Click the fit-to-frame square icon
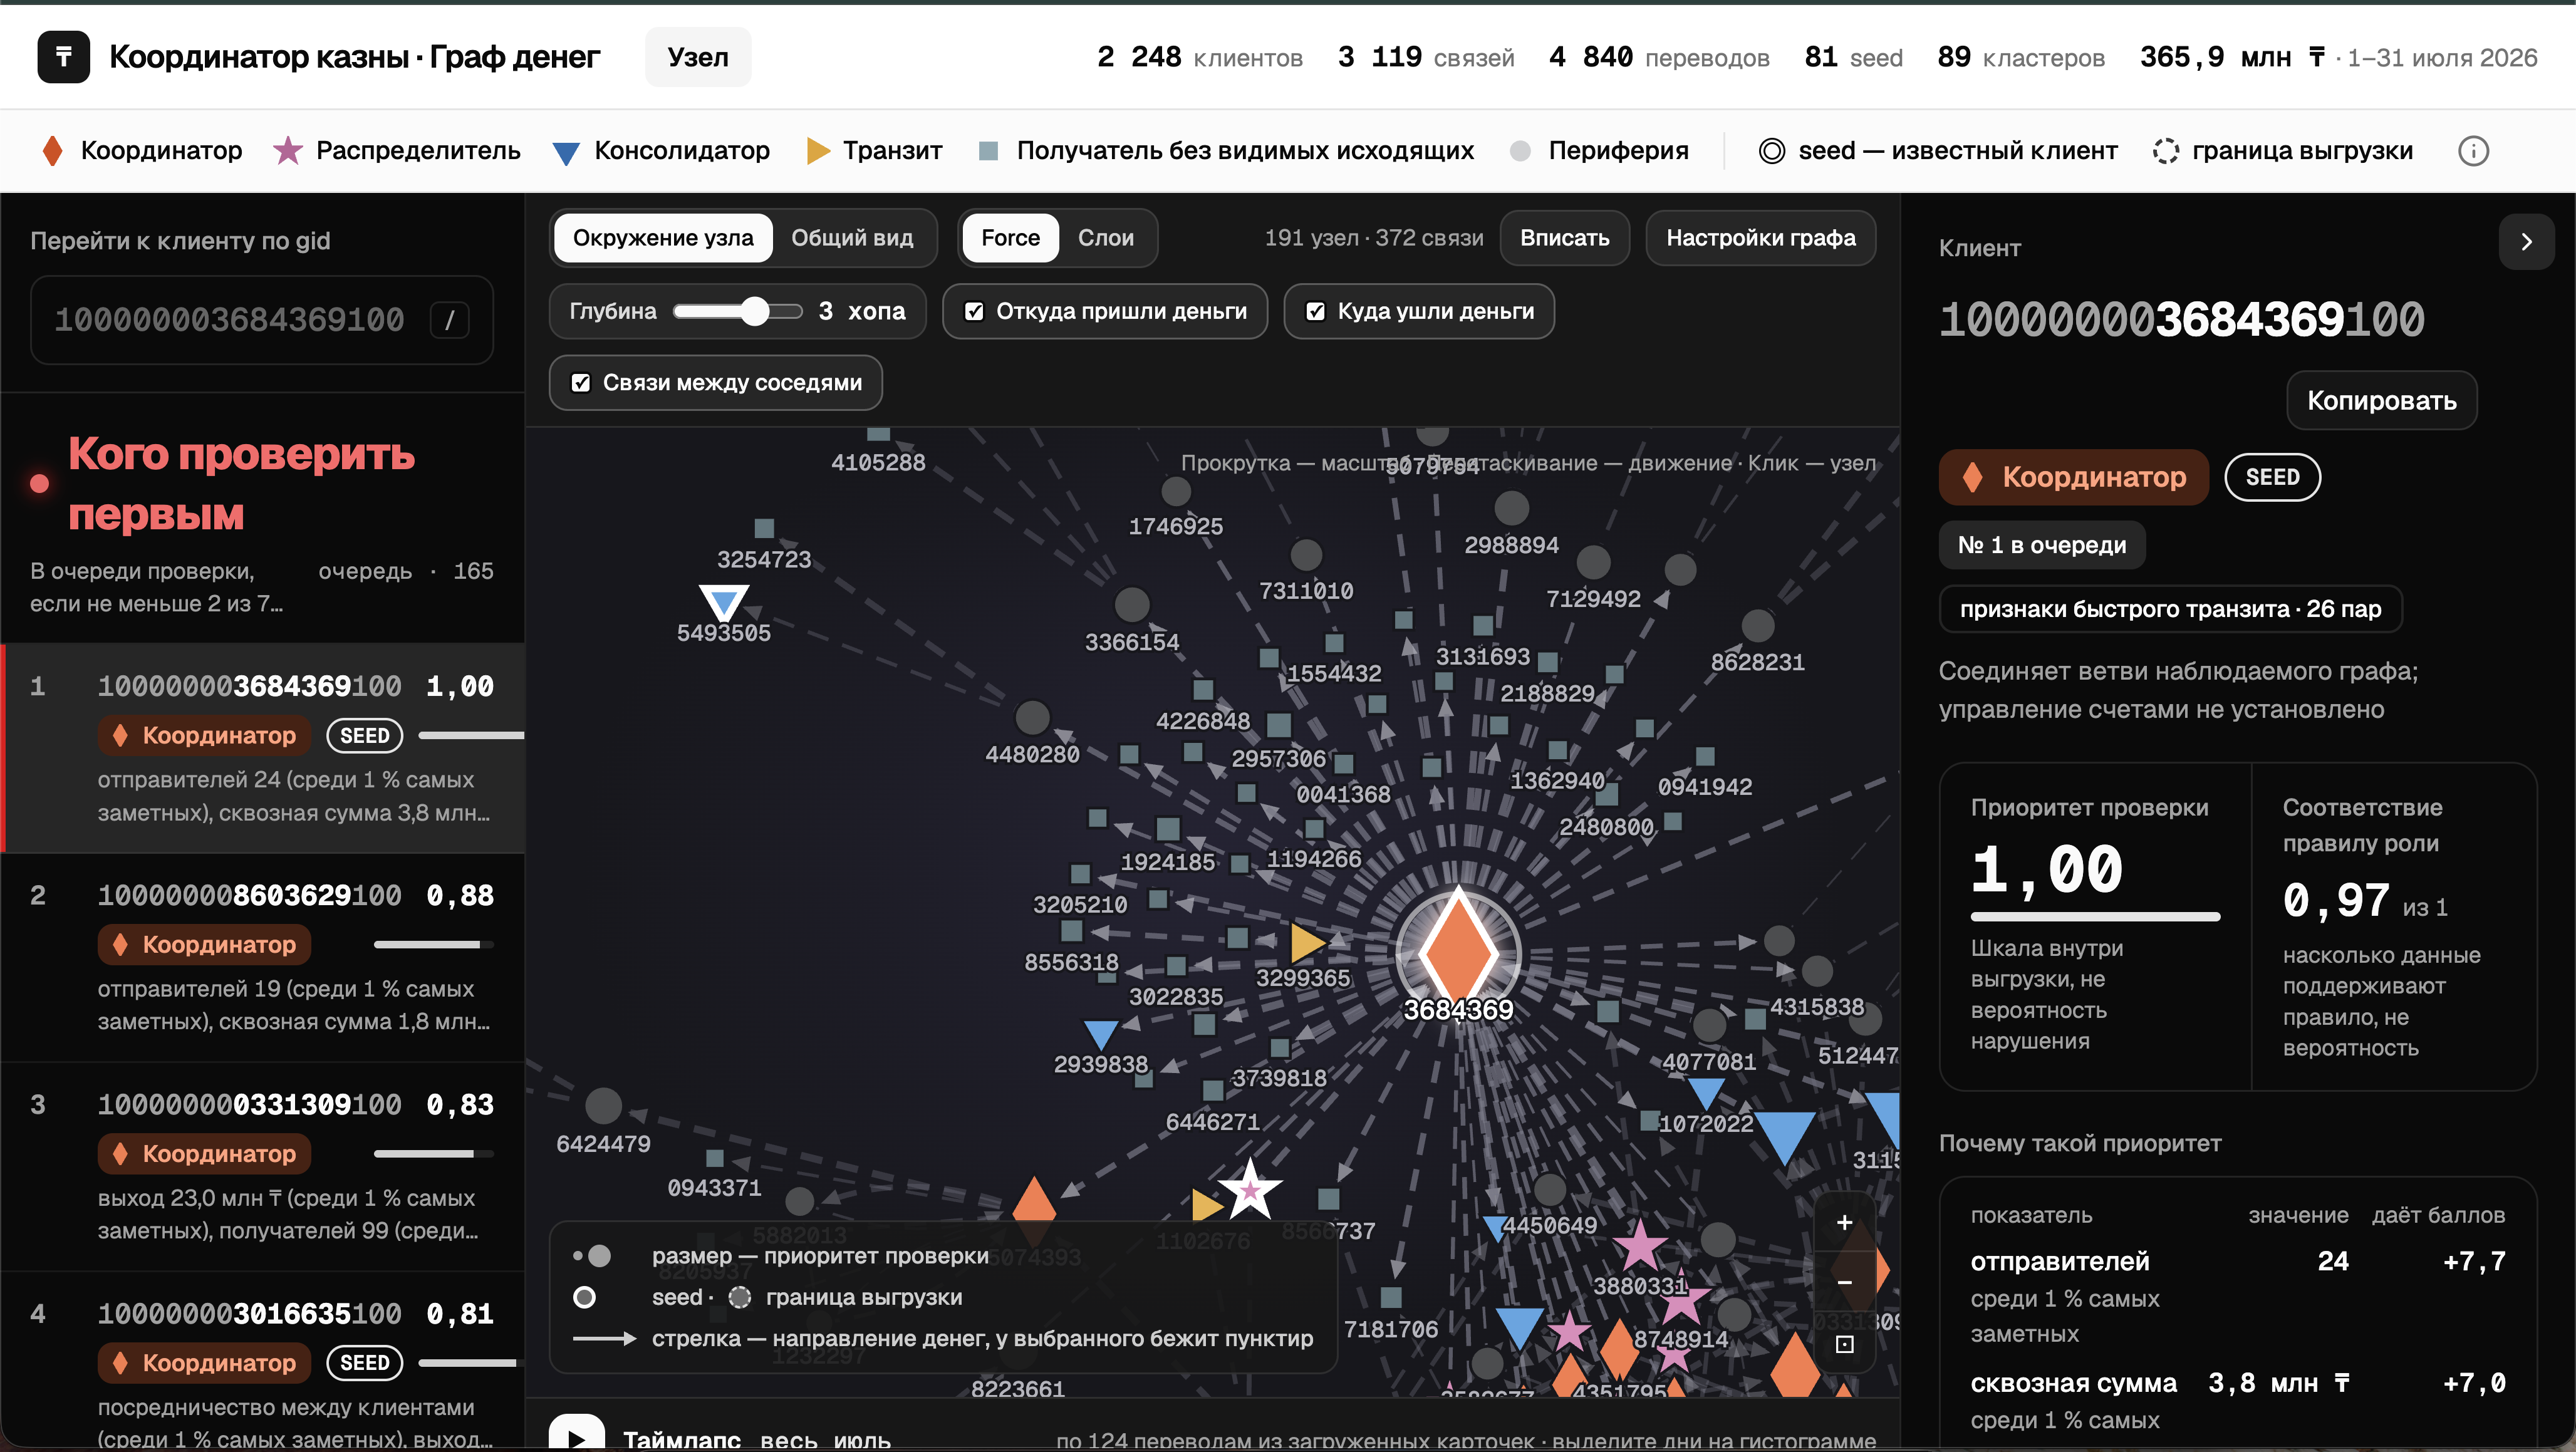2576x1452 pixels. 1844,1344
